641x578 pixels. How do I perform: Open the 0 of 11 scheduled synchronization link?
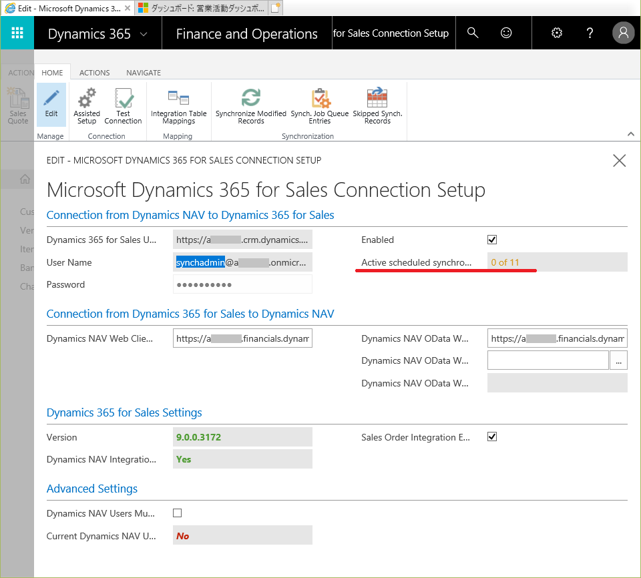coord(505,262)
